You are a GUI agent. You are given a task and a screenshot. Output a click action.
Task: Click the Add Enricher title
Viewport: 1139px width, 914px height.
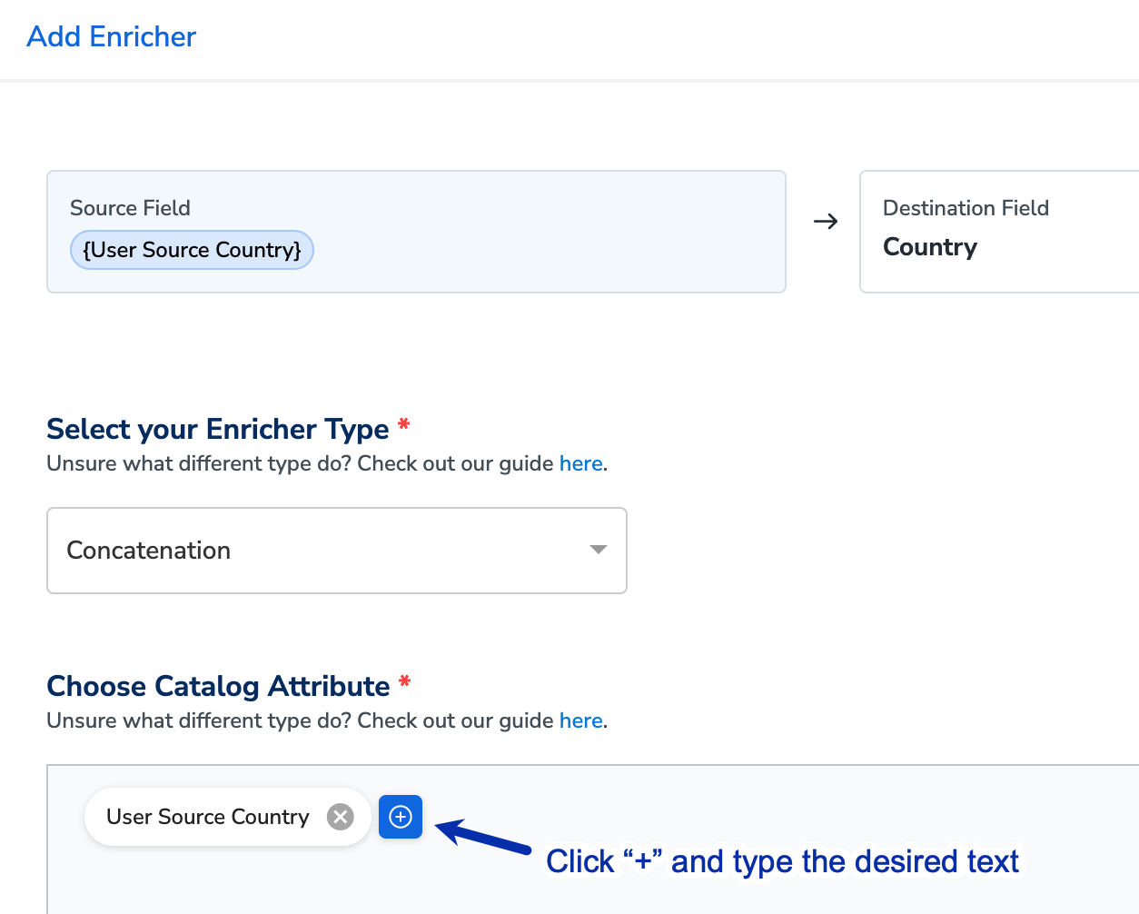point(112,36)
